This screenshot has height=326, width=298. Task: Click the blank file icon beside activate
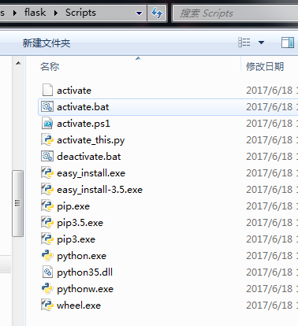point(47,90)
